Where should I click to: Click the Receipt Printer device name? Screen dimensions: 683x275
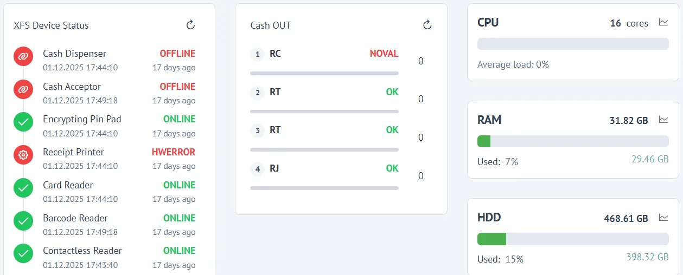coord(73,152)
